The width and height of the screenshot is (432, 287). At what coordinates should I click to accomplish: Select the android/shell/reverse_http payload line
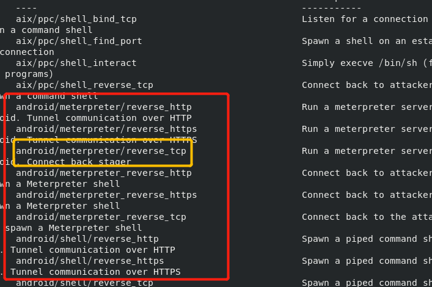pyautogui.click(x=87, y=239)
